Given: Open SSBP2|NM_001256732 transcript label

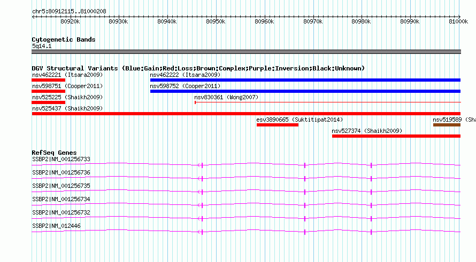Looking at the screenshot, I should point(61,212).
